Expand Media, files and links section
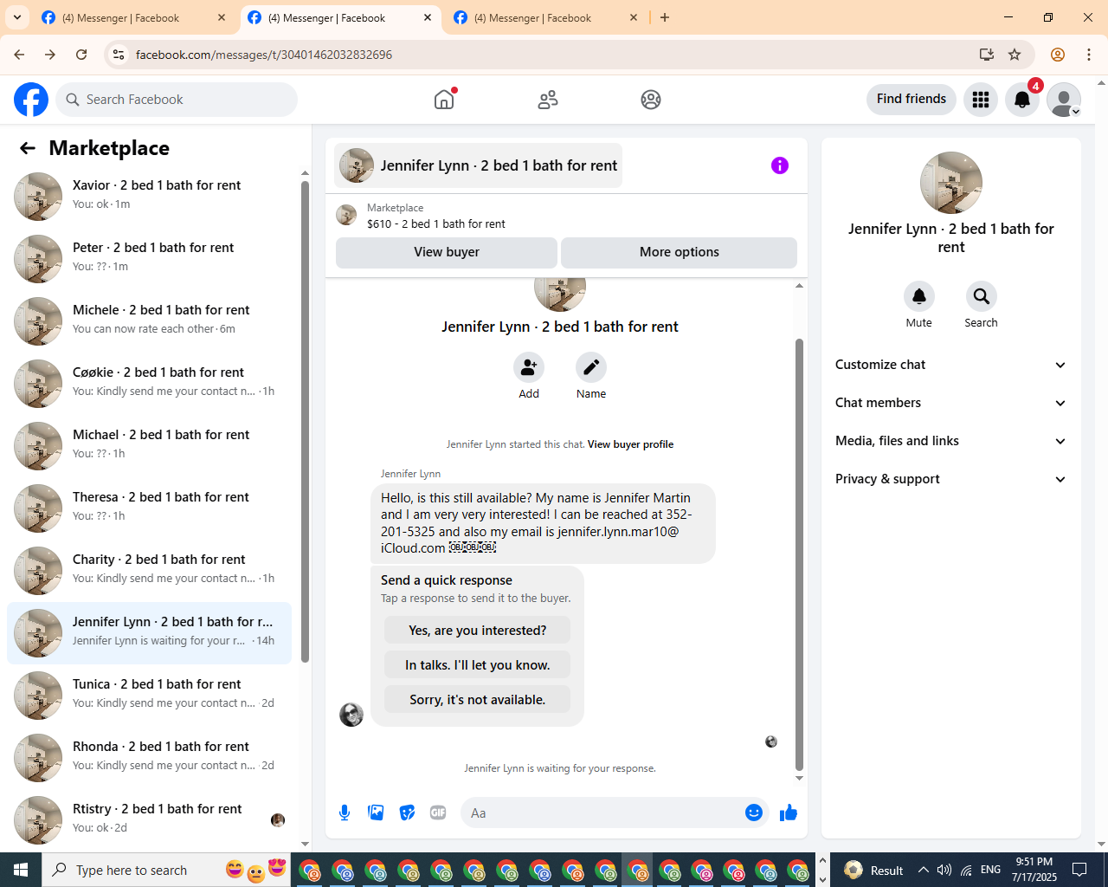The width and height of the screenshot is (1108, 887). pos(950,441)
